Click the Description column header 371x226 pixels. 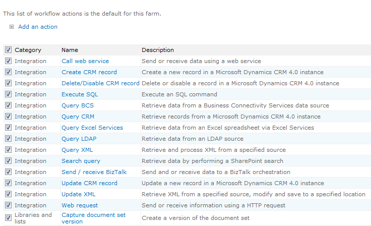click(x=158, y=50)
